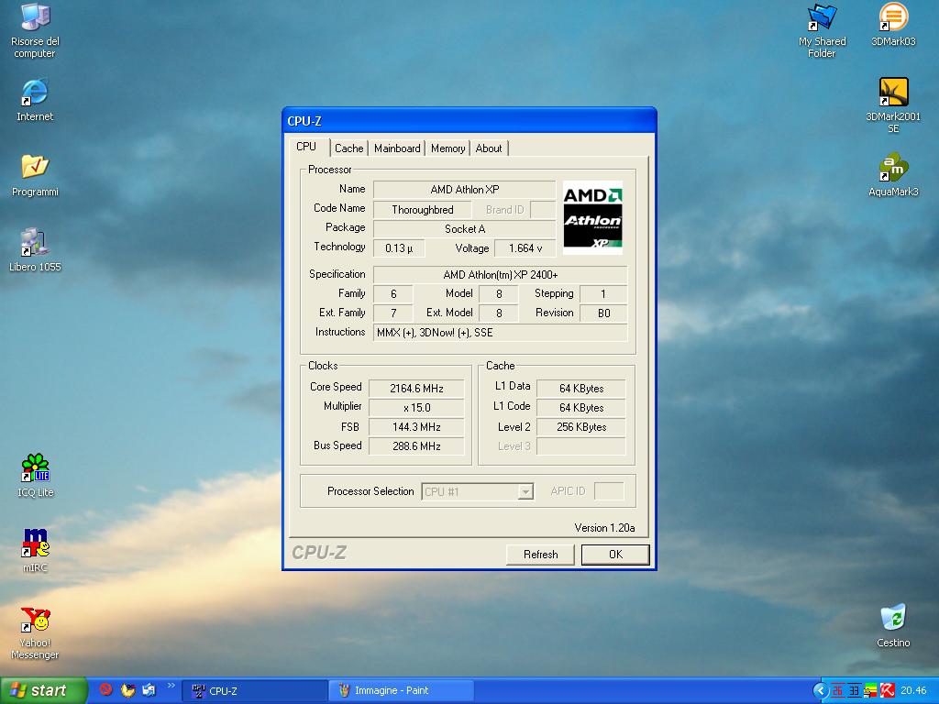Image resolution: width=939 pixels, height=704 pixels.
Task: Click the Instructions "MMX (+), 3DNow! (+), SSE"
Action: 500,332
